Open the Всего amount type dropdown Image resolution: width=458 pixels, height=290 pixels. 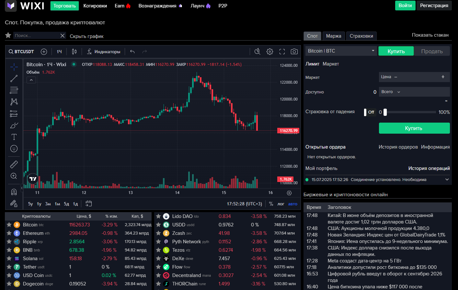coord(391,92)
